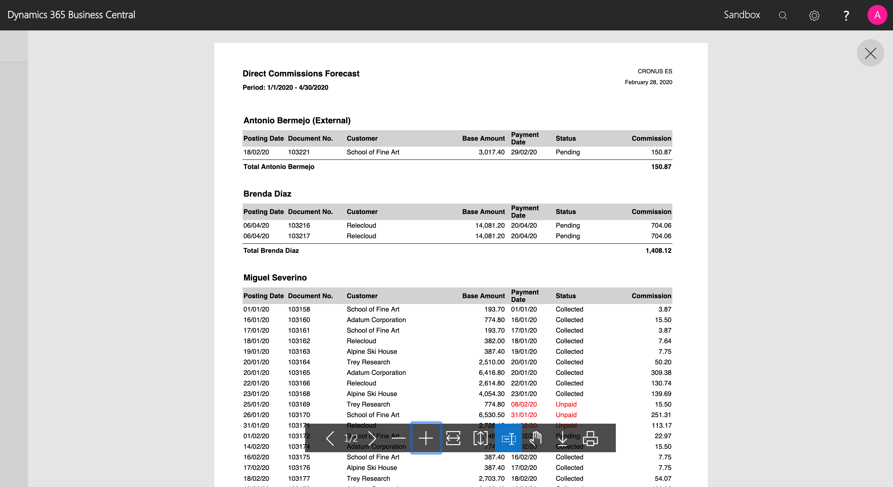This screenshot has height=487, width=893.
Task: Open the settings gear menu
Action: point(814,15)
